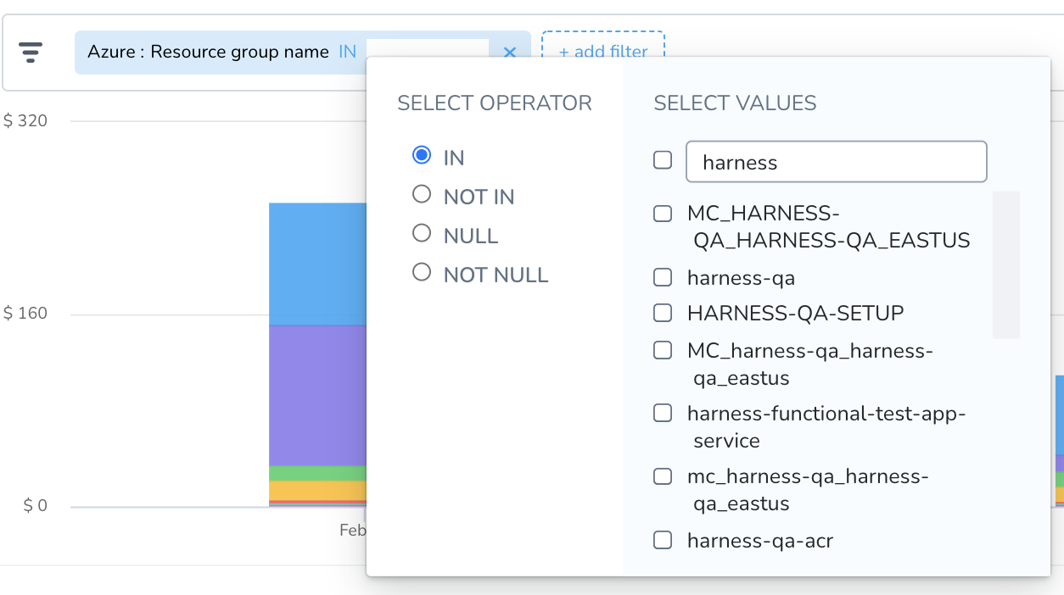Select the IN operator

[422, 155]
